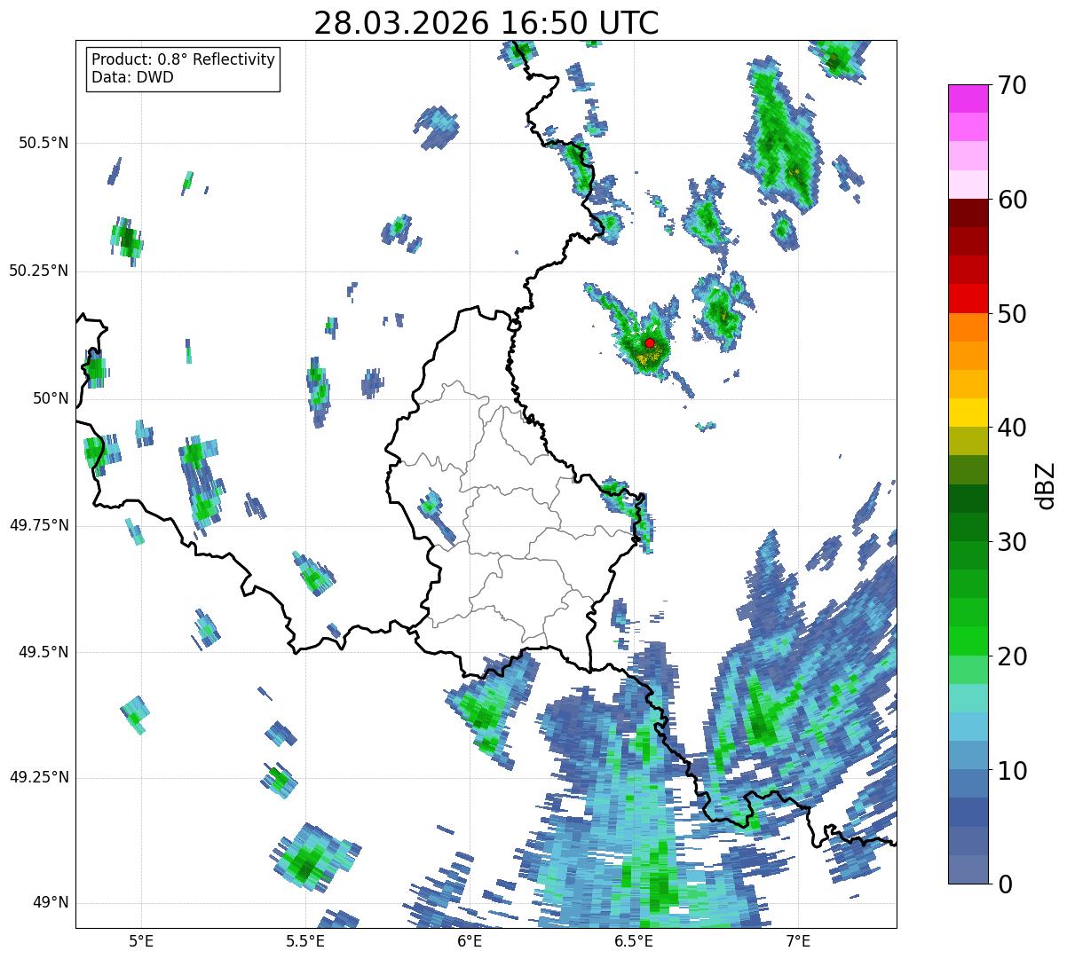Click the '49.75°N' latitude label

tap(39, 525)
